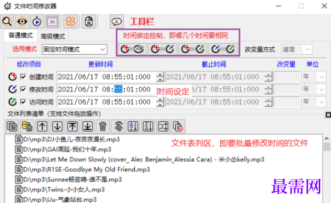
Task: Sort file list Z to A
Action: pos(148,126)
